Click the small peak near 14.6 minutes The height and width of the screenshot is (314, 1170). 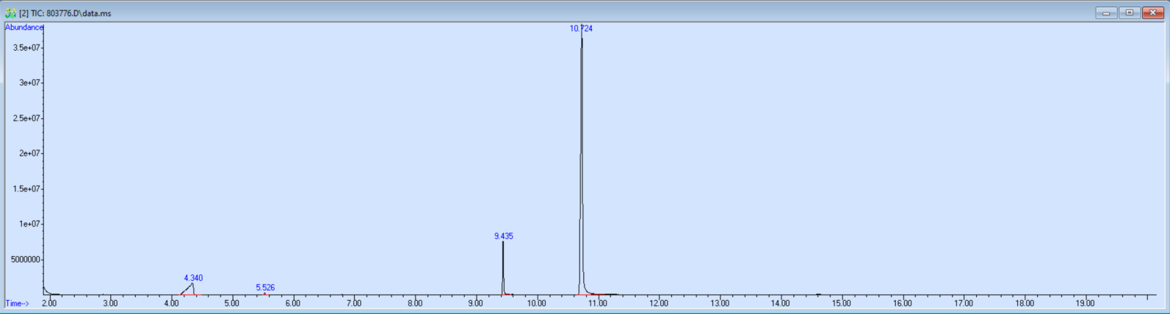pos(818,294)
